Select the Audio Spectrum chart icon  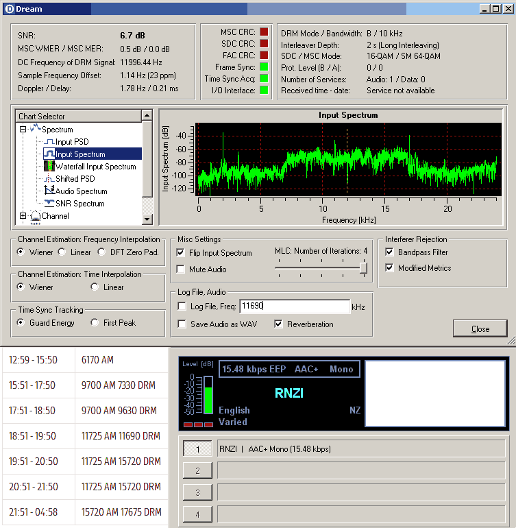tap(49, 191)
